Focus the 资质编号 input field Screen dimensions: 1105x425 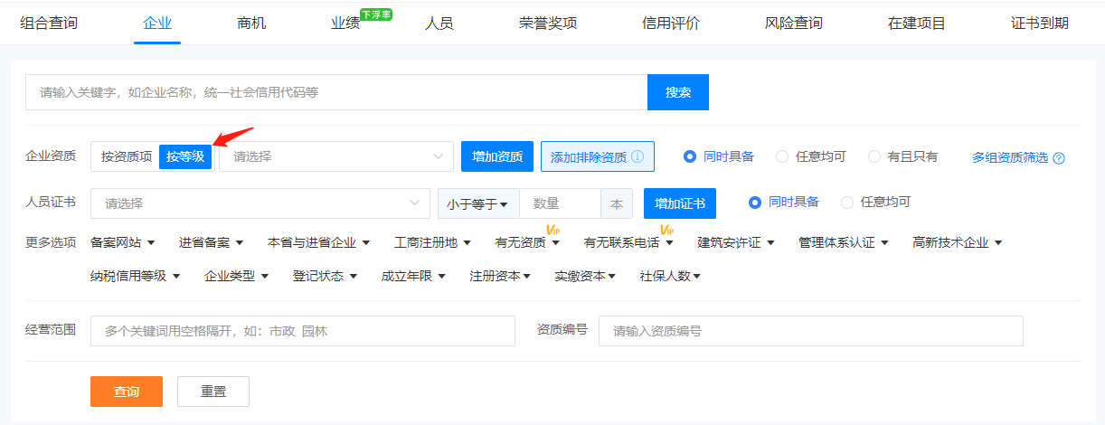click(x=810, y=331)
